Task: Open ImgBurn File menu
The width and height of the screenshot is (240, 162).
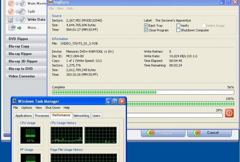Action: click(51, 8)
